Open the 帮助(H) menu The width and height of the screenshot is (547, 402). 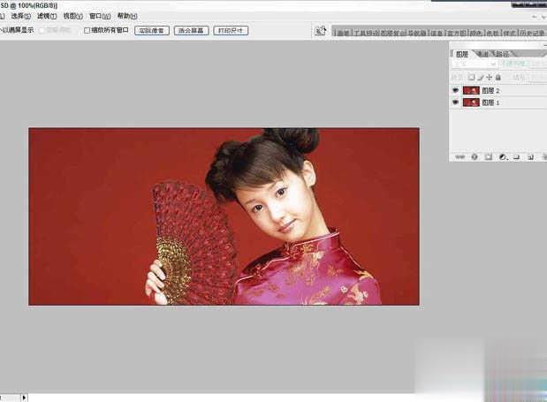point(127,16)
